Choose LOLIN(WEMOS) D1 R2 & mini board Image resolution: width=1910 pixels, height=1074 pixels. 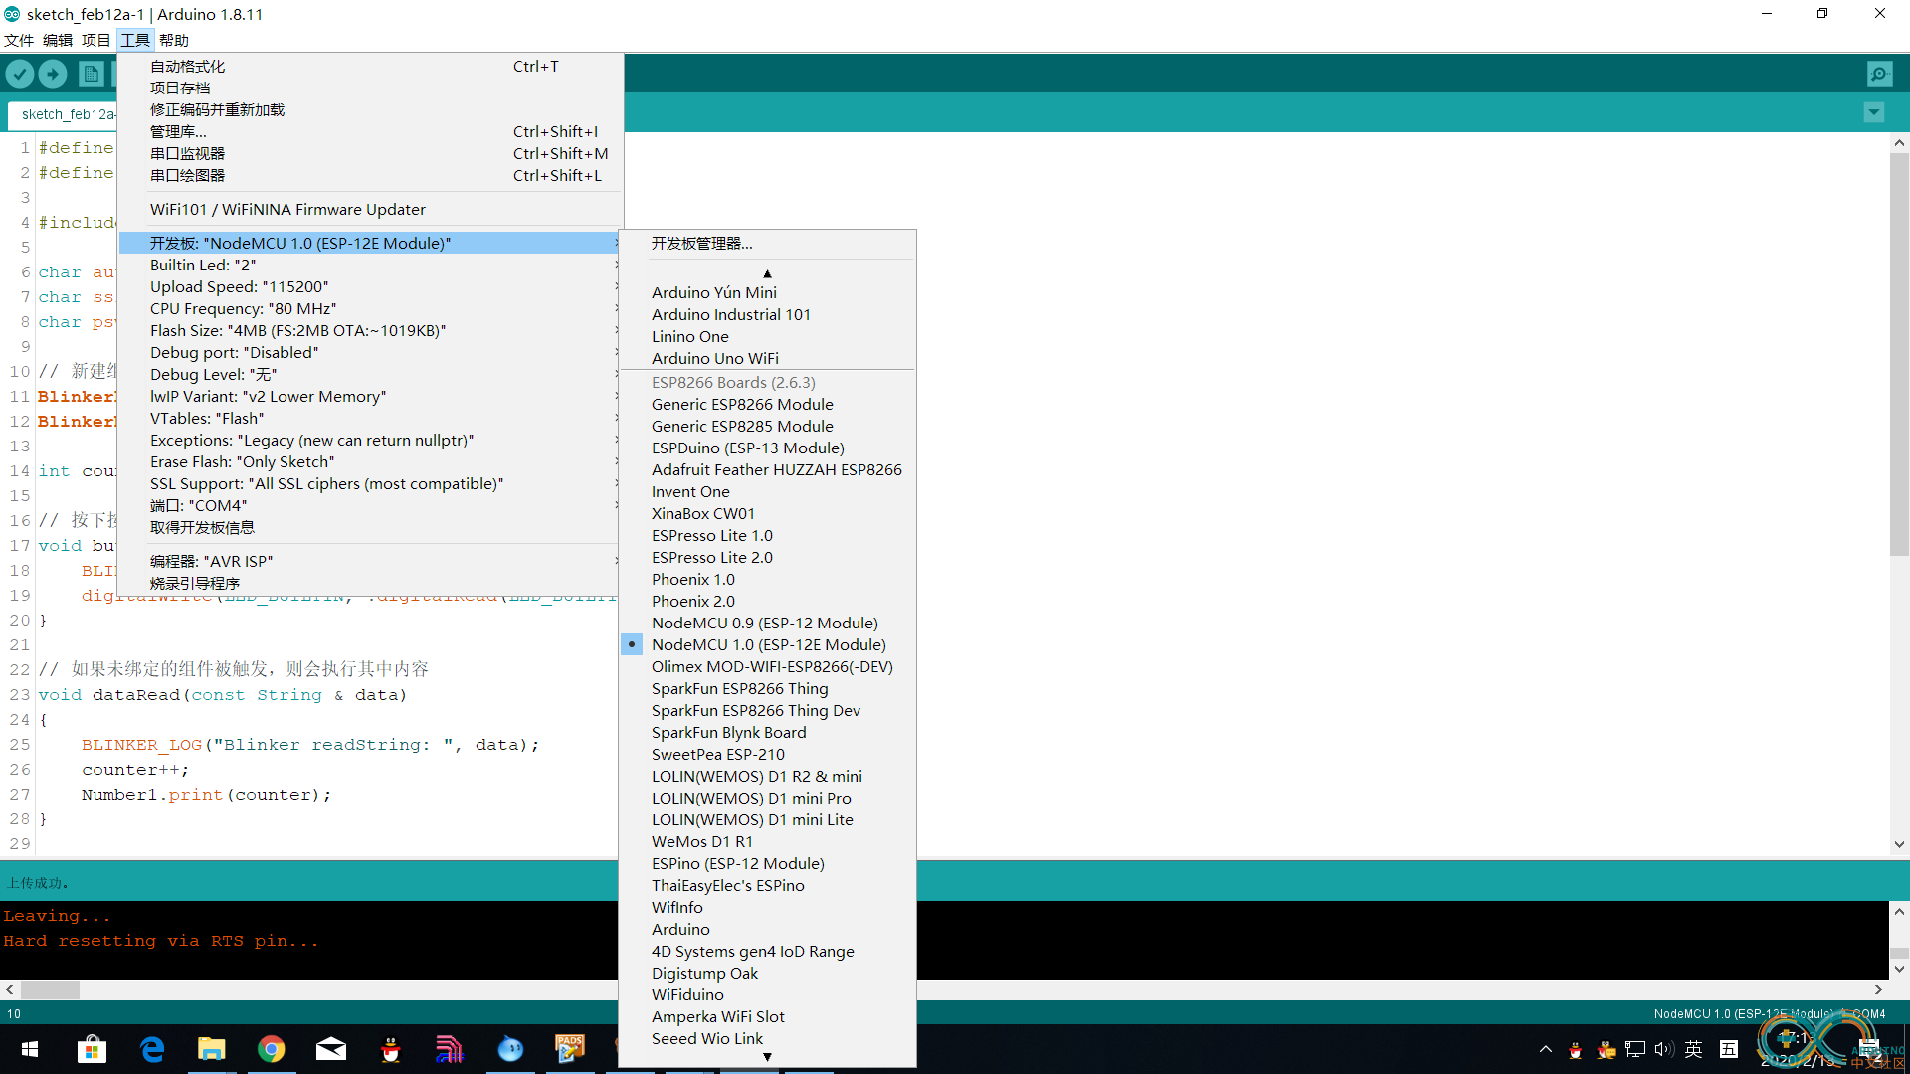tap(767, 776)
